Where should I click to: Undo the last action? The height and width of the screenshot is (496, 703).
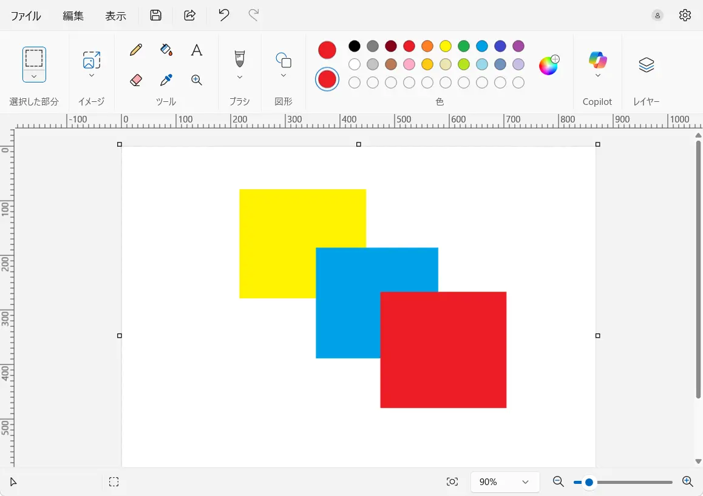point(224,15)
